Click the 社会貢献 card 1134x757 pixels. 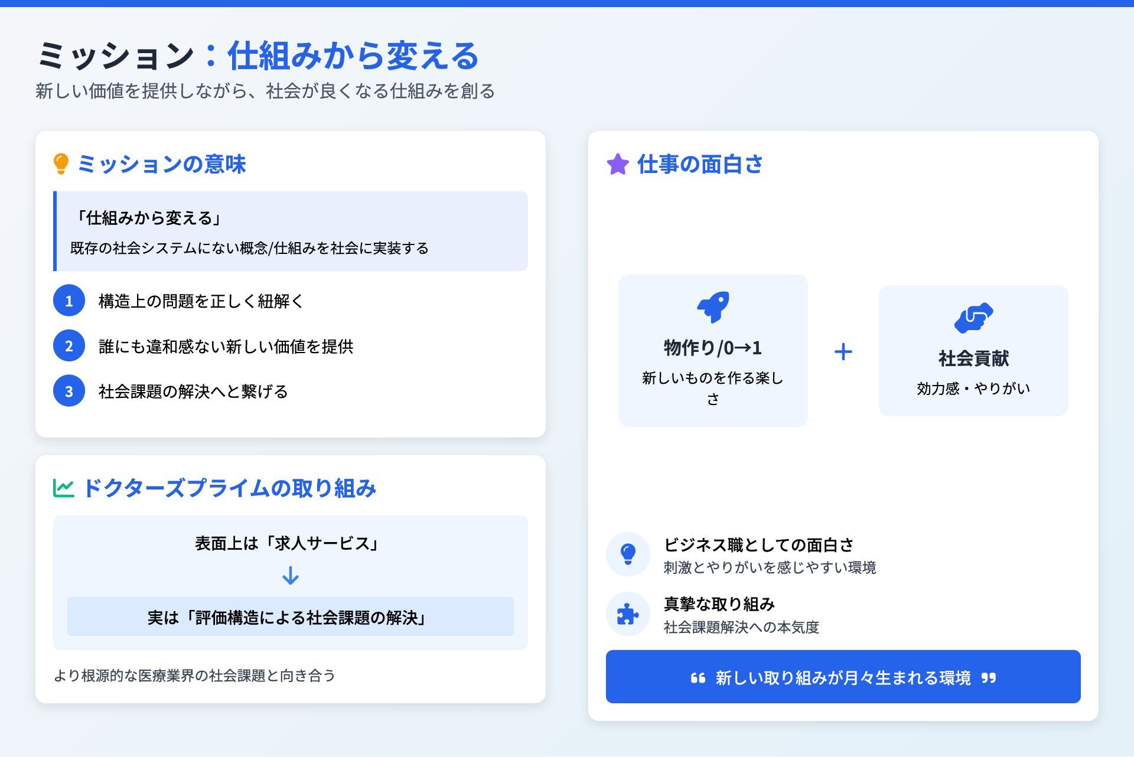tap(973, 351)
